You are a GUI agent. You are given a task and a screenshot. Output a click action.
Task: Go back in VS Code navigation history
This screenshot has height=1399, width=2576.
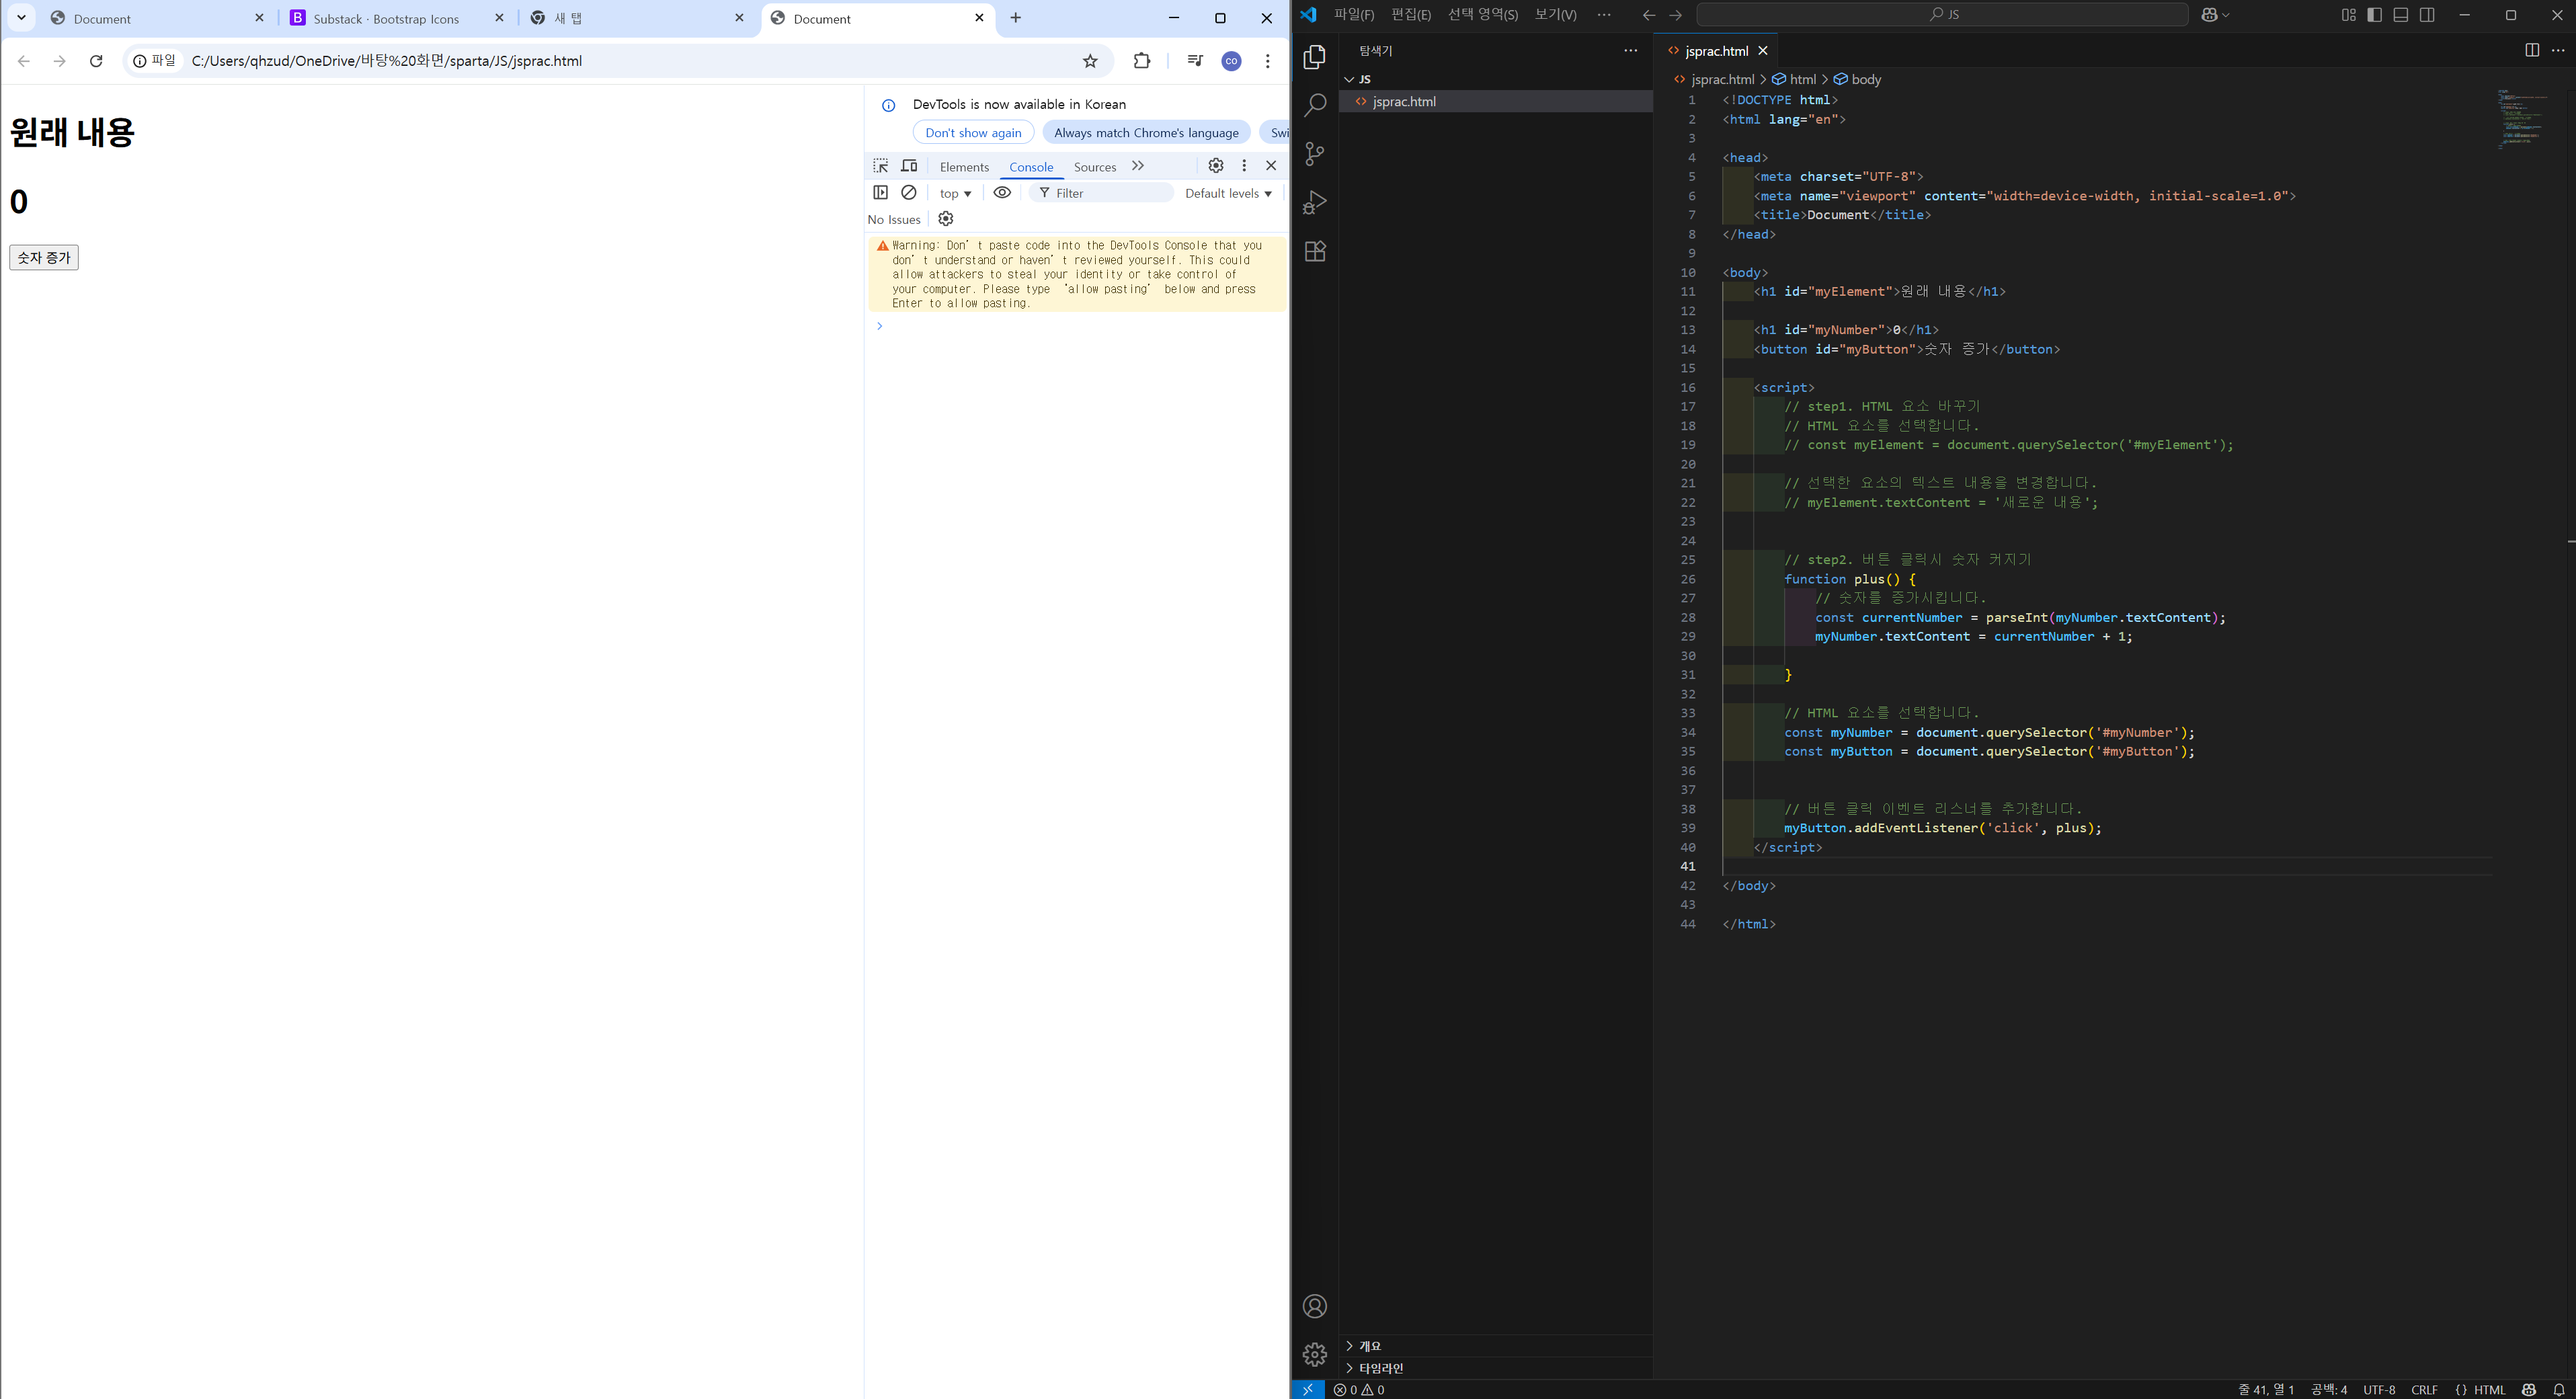pos(1649,15)
